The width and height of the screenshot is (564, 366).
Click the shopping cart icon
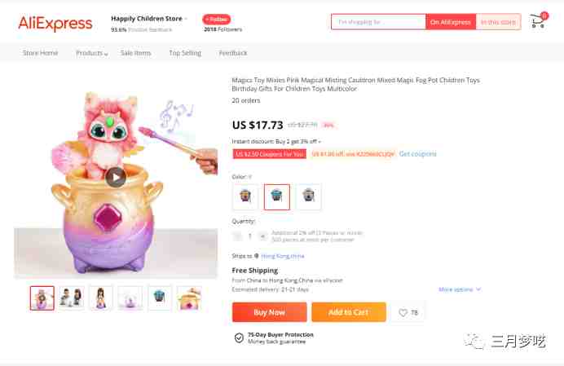tap(537, 21)
